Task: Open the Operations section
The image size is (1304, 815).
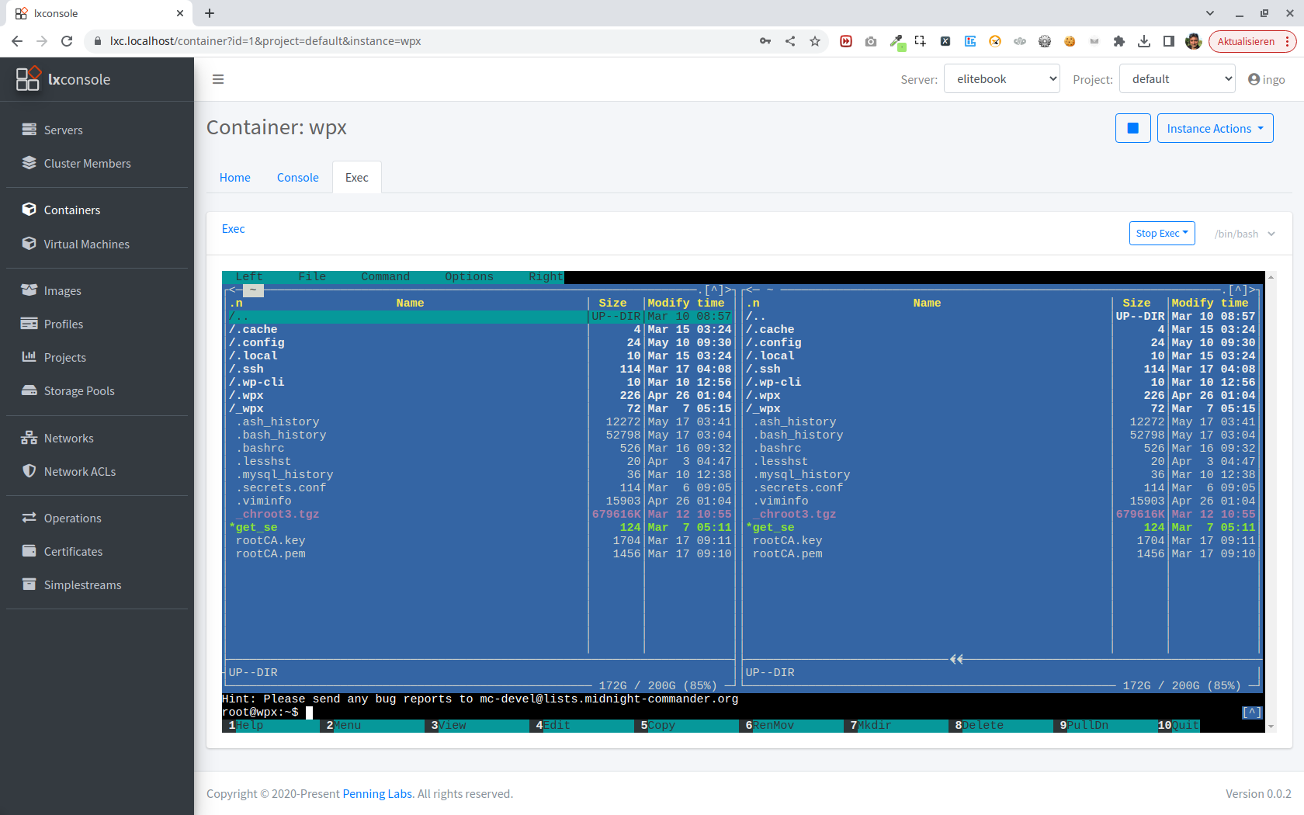Action: (x=72, y=518)
